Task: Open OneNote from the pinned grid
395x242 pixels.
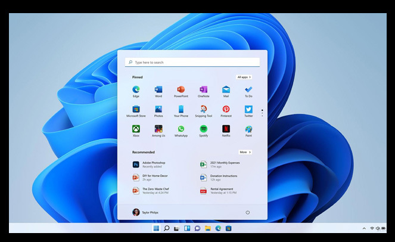Action: (204, 92)
